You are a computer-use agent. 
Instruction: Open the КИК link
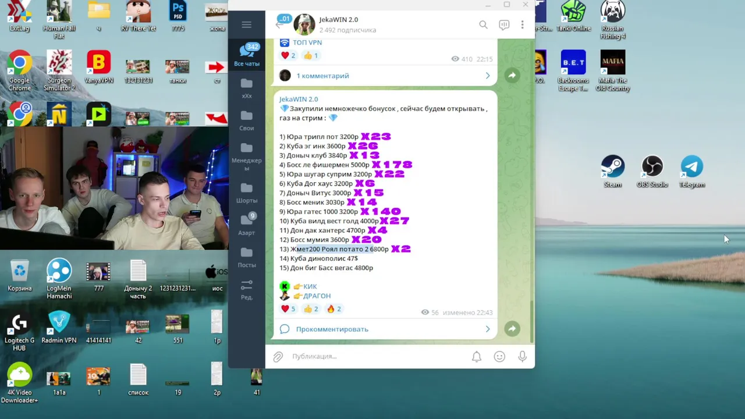[x=310, y=286]
